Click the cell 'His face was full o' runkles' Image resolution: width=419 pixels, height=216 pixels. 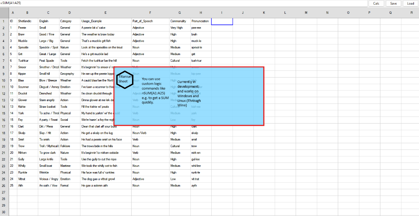[106, 173]
